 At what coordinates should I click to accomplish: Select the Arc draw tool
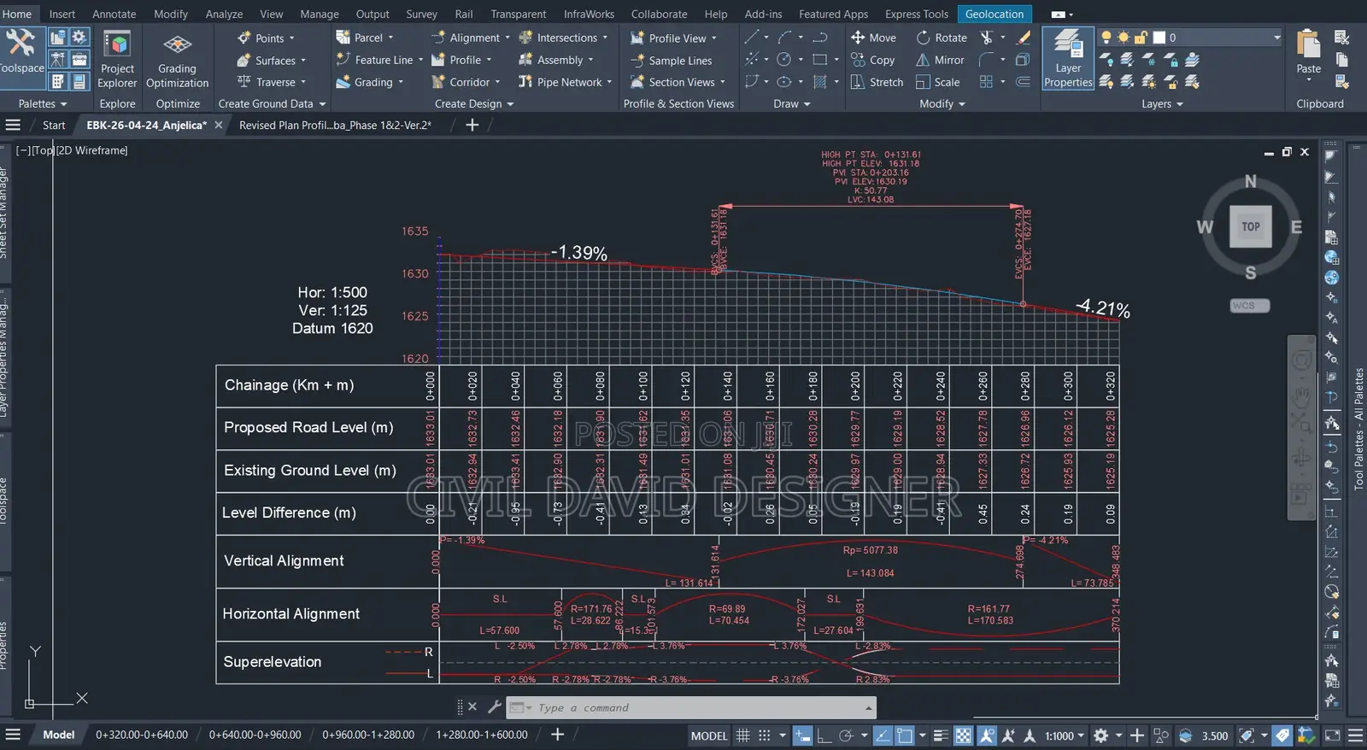click(784, 38)
